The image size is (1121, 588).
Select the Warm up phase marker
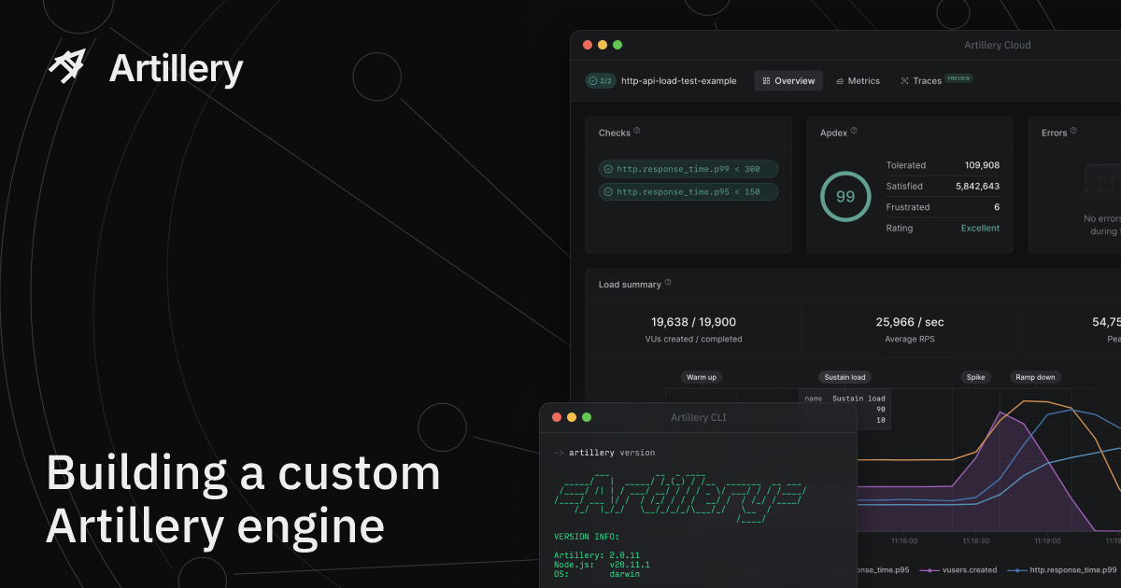(x=702, y=377)
